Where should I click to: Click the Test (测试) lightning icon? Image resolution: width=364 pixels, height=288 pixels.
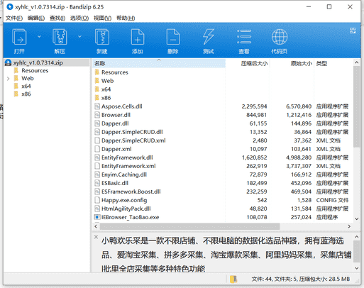coord(209,37)
